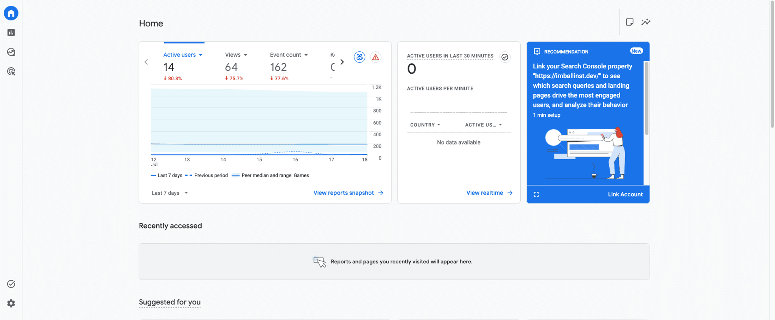This screenshot has width=775, height=320.
Task: Open the Views metric dropdown
Action: point(246,55)
